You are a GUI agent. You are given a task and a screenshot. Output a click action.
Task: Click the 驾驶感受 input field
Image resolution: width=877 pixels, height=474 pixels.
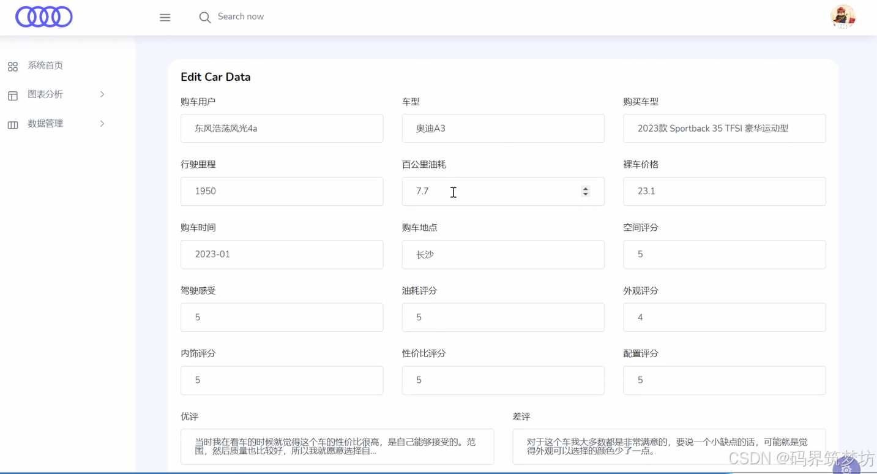point(282,317)
